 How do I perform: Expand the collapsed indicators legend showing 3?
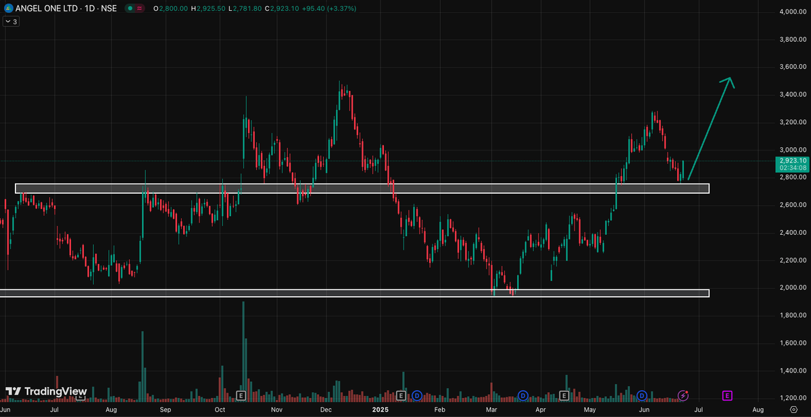coord(11,22)
